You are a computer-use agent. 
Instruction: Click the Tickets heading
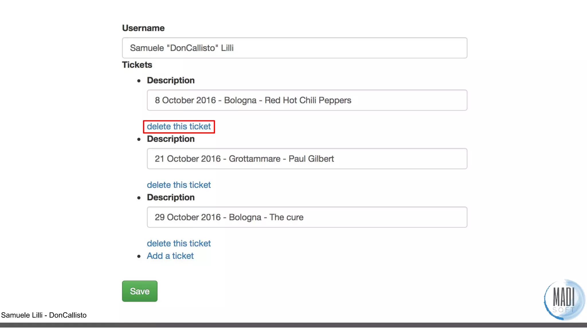[x=137, y=65]
